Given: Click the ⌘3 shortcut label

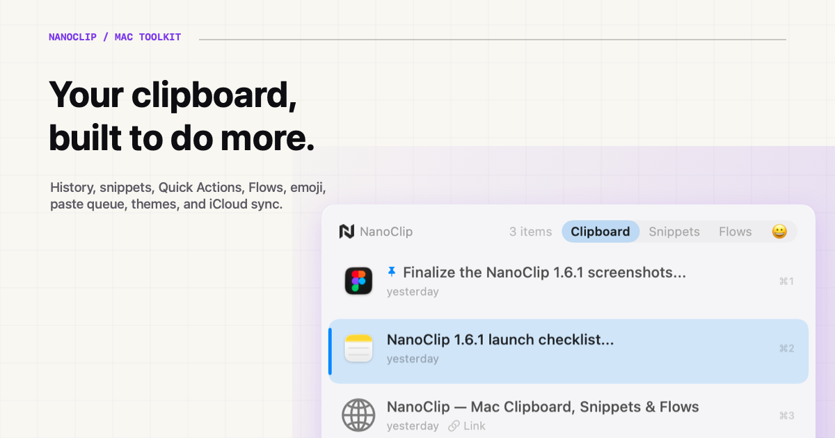Looking at the screenshot, I should click(x=786, y=416).
